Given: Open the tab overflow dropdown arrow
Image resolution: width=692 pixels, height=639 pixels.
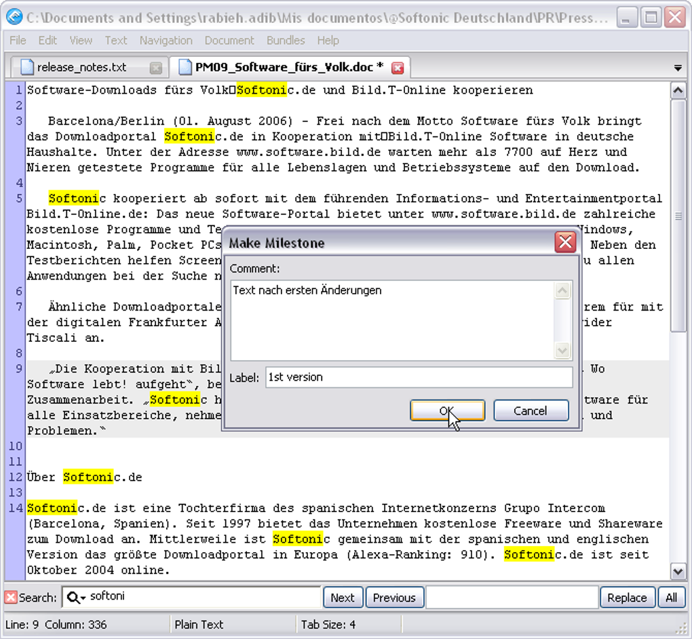Looking at the screenshot, I should click(678, 66).
